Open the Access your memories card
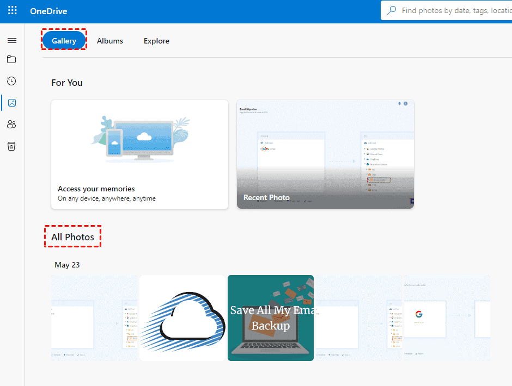 (x=139, y=154)
